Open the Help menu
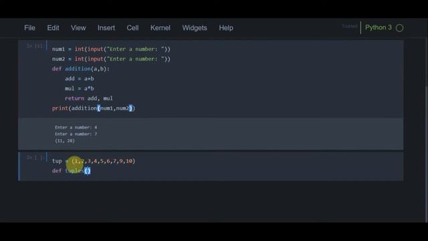Image resolution: width=428 pixels, height=241 pixels. coord(226,28)
